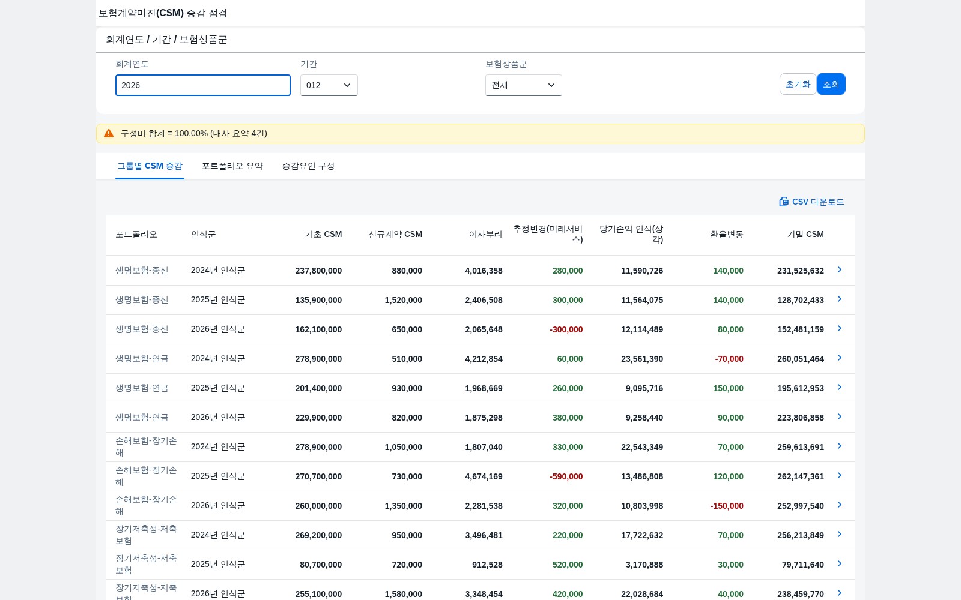Click the warning triangle icon in alert banner
This screenshot has height=600, width=961.
tap(109, 133)
